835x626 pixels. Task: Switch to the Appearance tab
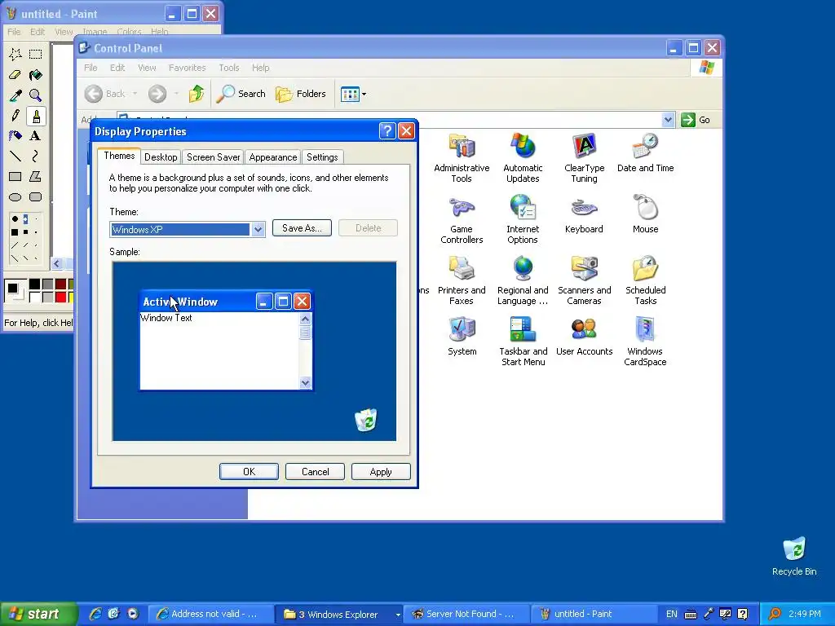coord(272,157)
